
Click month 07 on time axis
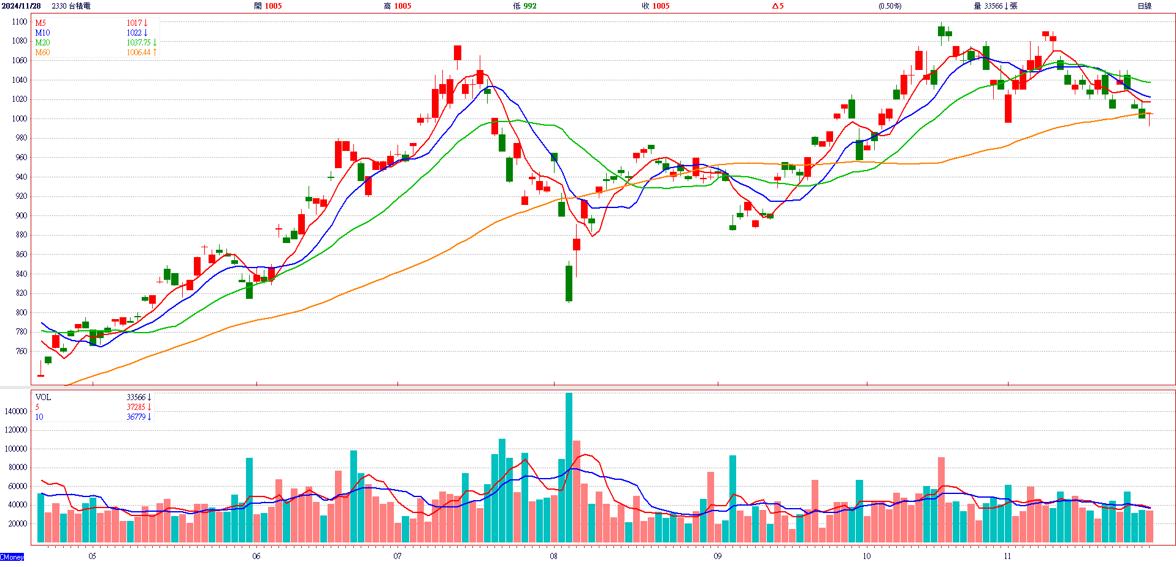(x=398, y=556)
